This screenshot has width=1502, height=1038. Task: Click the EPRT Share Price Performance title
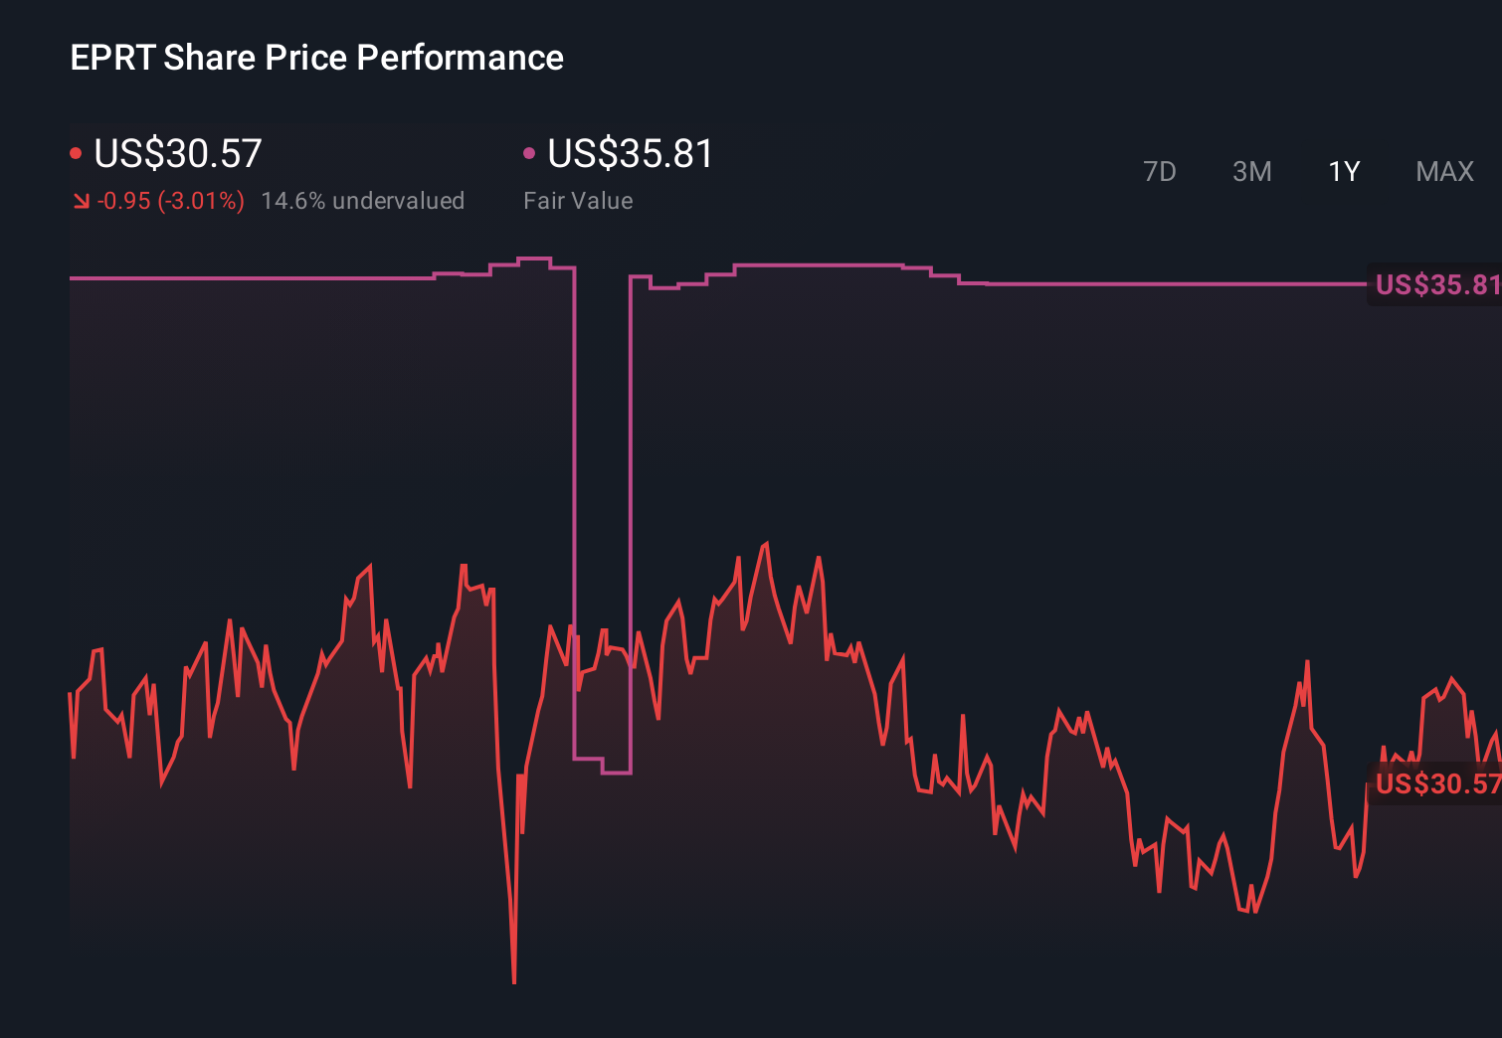coord(316,58)
